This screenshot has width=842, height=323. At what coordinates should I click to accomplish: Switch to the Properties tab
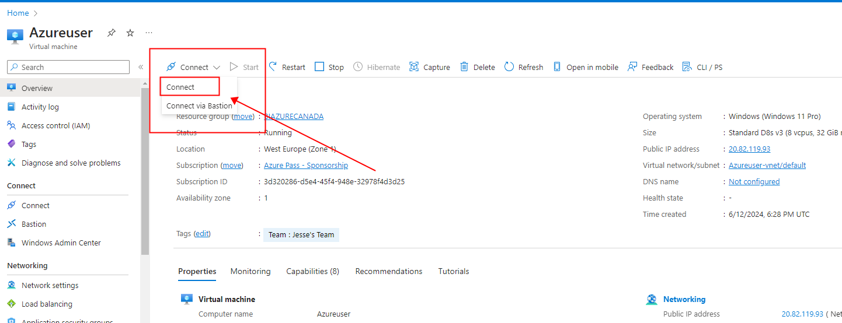[197, 271]
